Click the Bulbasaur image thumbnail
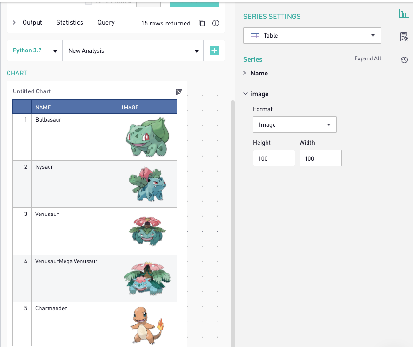This screenshot has width=413, height=347. 147,137
